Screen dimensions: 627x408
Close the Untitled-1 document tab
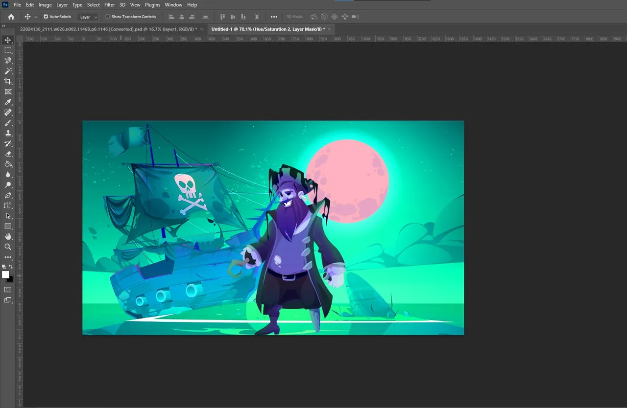click(x=330, y=29)
